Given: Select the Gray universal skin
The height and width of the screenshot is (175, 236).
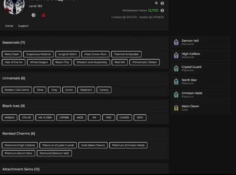Looking at the screenshot, I should click(x=54, y=90).
